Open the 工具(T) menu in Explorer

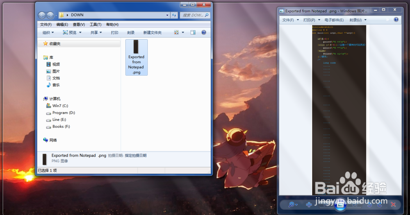pos(96,24)
